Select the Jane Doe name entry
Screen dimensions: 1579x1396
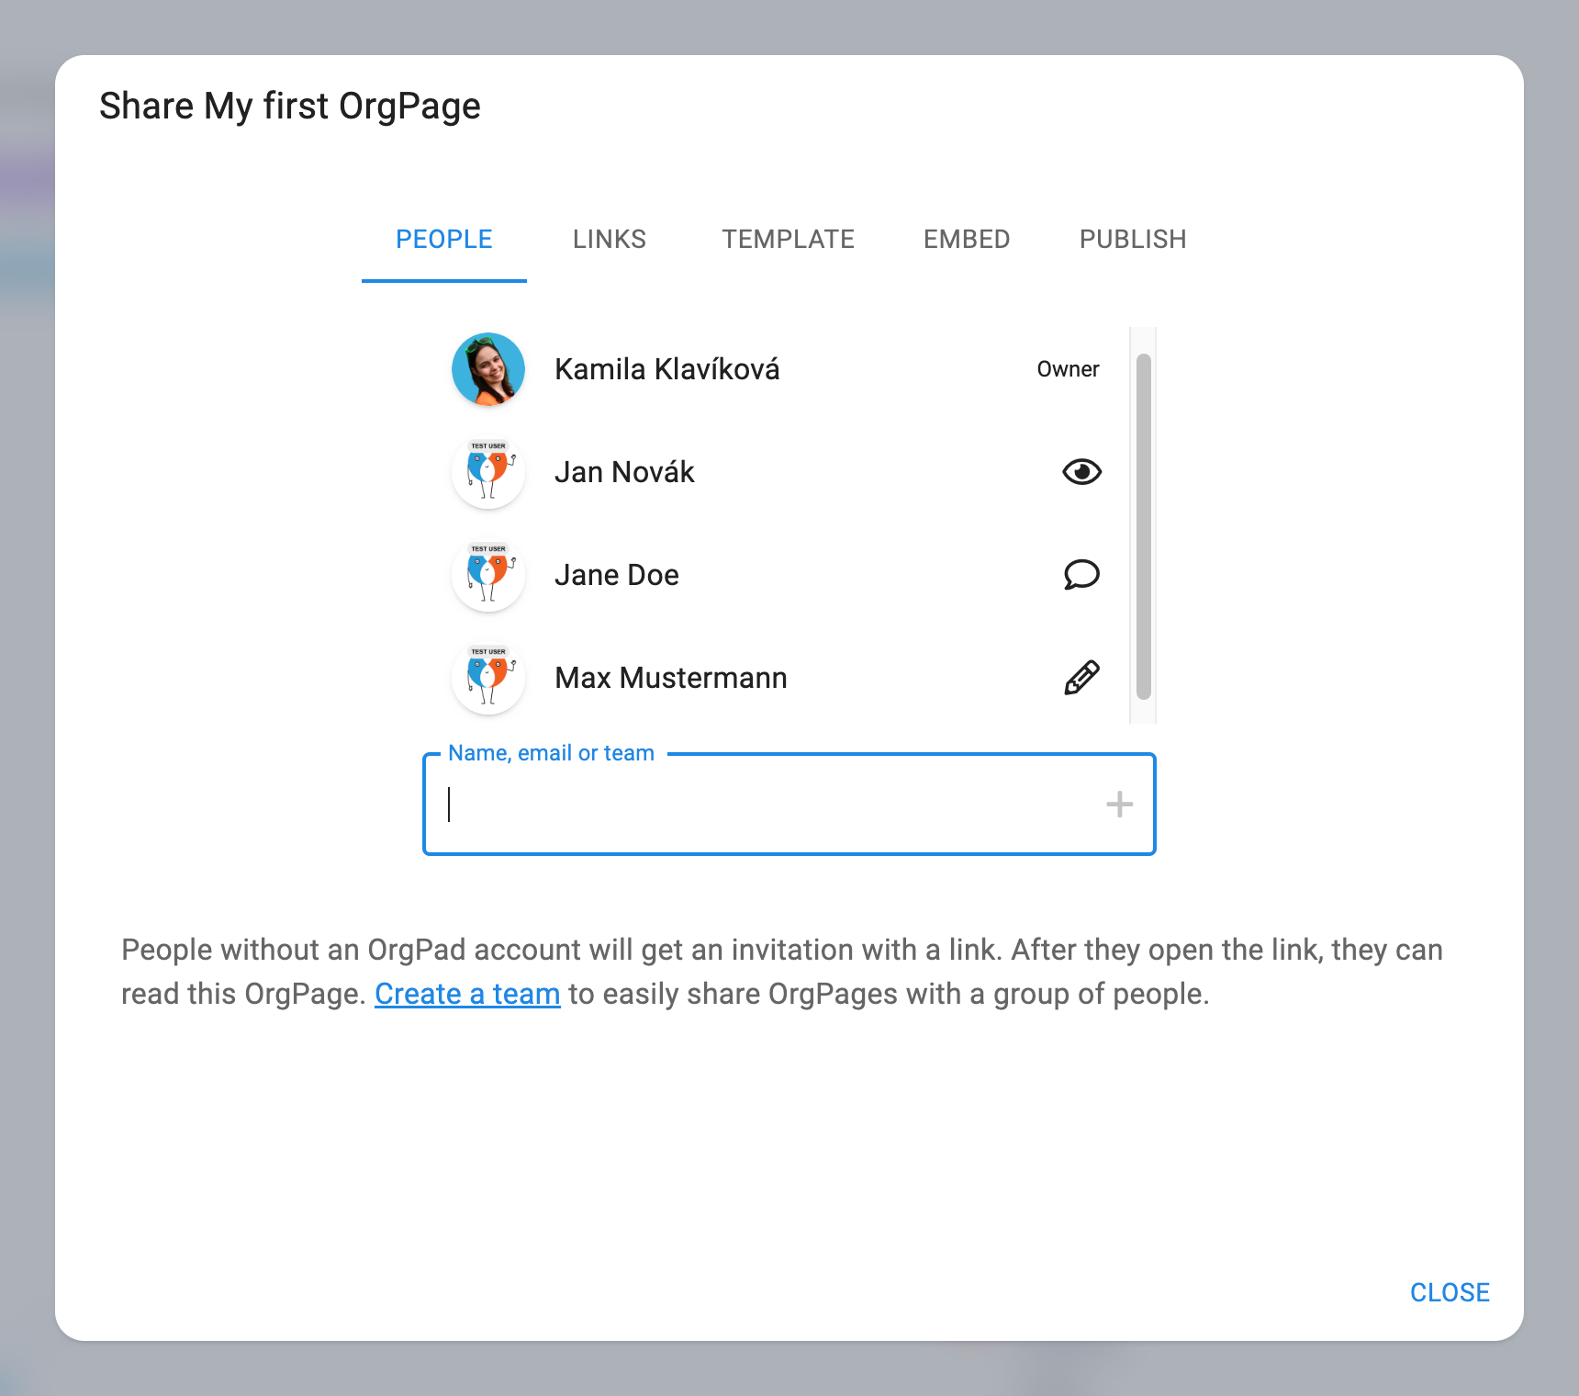pos(617,575)
